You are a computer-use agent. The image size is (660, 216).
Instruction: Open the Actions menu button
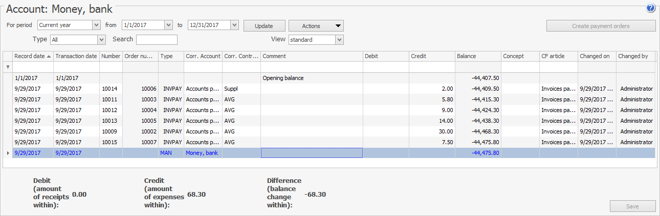pos(316,26)
